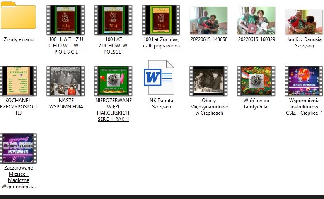Click the Wróćmy do tamtych lat file name

pos(256,103)
